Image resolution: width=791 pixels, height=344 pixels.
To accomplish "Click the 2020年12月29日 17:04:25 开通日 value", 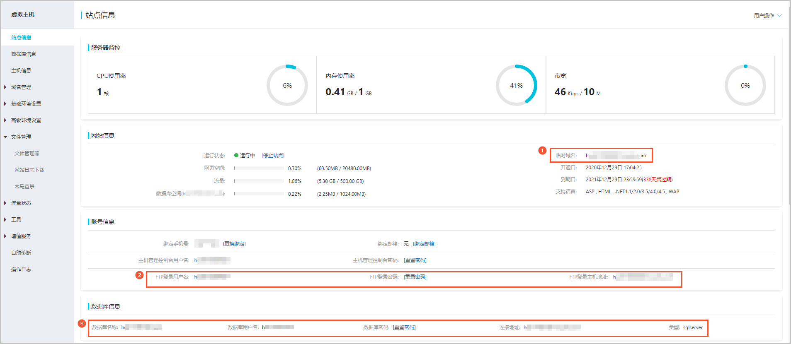I will [x=614, y=168].
